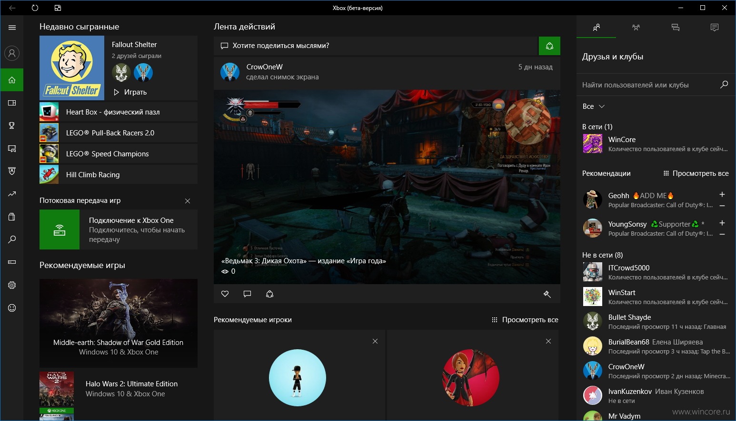736x421 pixels.
Task: Open the hamburger navigation menu
Action: pos(12,28)
